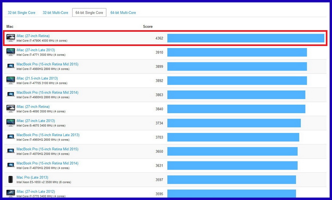Click MacBook icon in Mid 2015 i7-4870HQ row
The height and width of the screenshot is (200, 332).
point(11,151)
